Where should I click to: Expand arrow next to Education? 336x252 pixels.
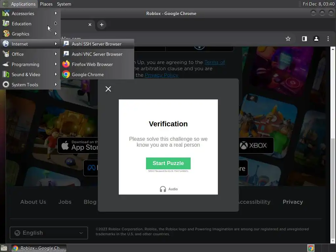pyautogui.click(x=56, y=23)
